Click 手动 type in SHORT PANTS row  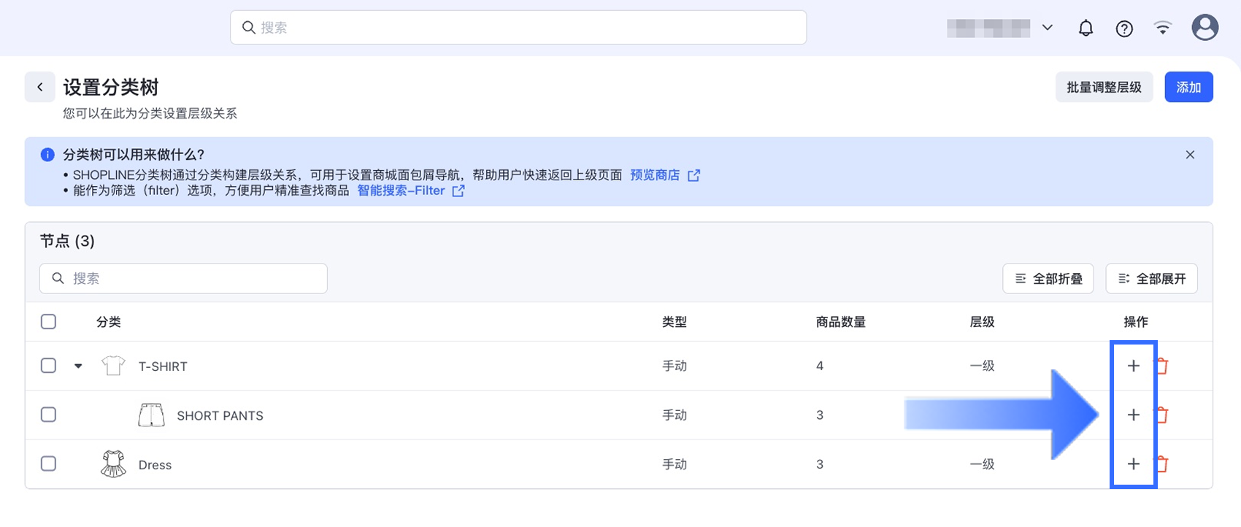pos(675,415)
